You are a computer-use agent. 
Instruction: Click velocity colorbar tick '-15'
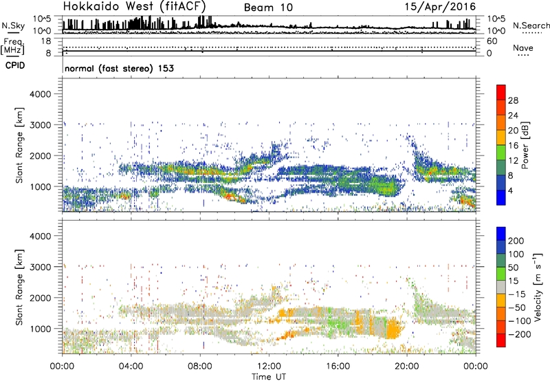coord(517,294)
